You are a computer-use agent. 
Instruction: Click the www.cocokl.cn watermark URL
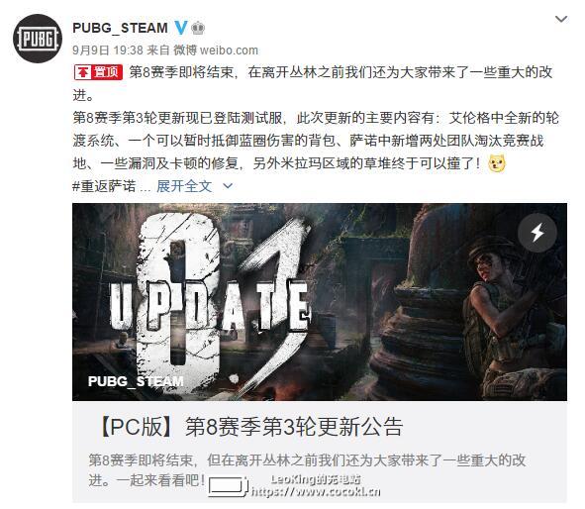(316, 491)
